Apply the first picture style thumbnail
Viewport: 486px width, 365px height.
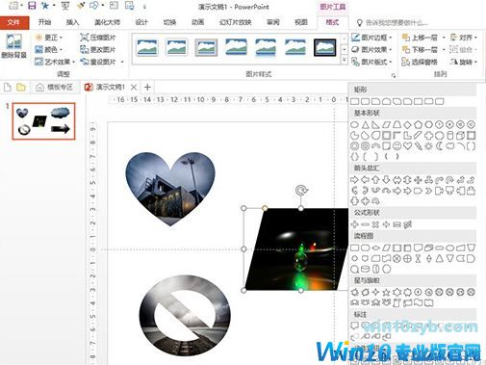point(147,47)
